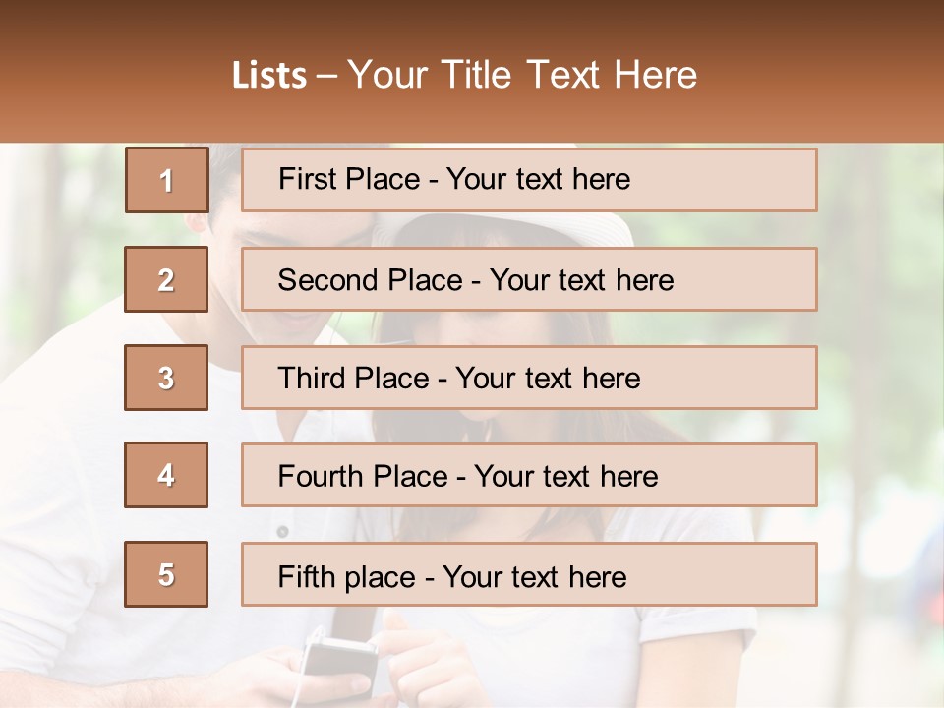The height and width of the screenshot is (708, 944).
Task: Select the Fifth place text bar
Action: (529, 574)
